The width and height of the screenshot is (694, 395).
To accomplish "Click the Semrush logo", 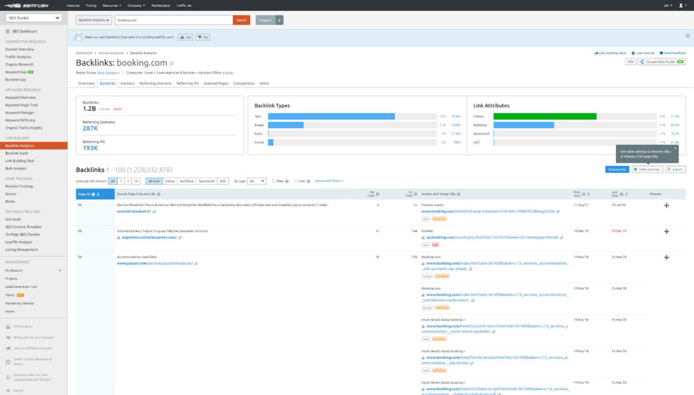I will (x=26, y=5).
